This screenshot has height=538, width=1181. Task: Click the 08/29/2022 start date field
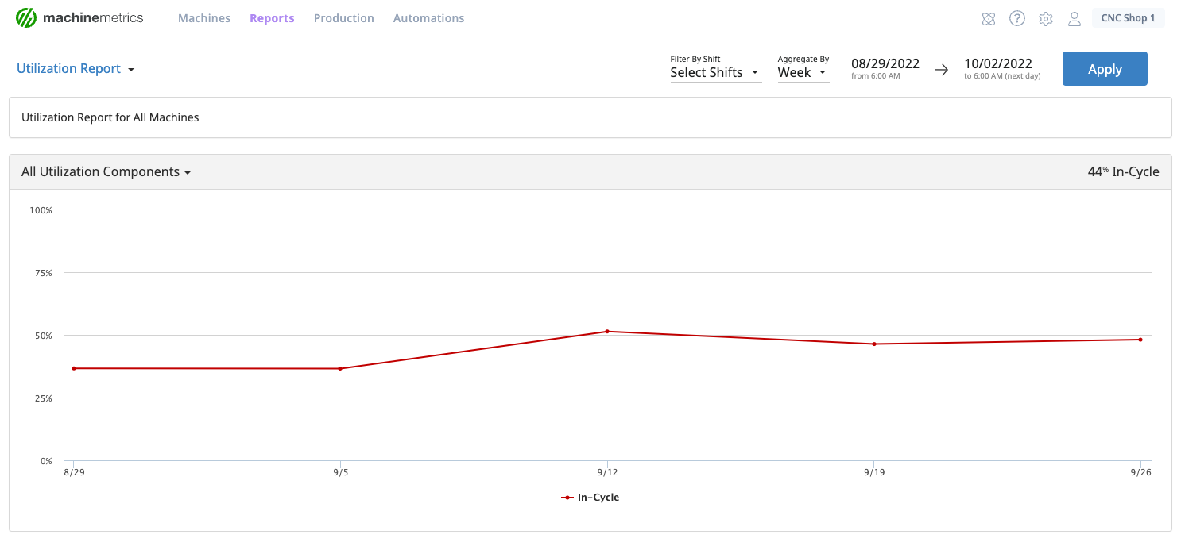(885, 64)
